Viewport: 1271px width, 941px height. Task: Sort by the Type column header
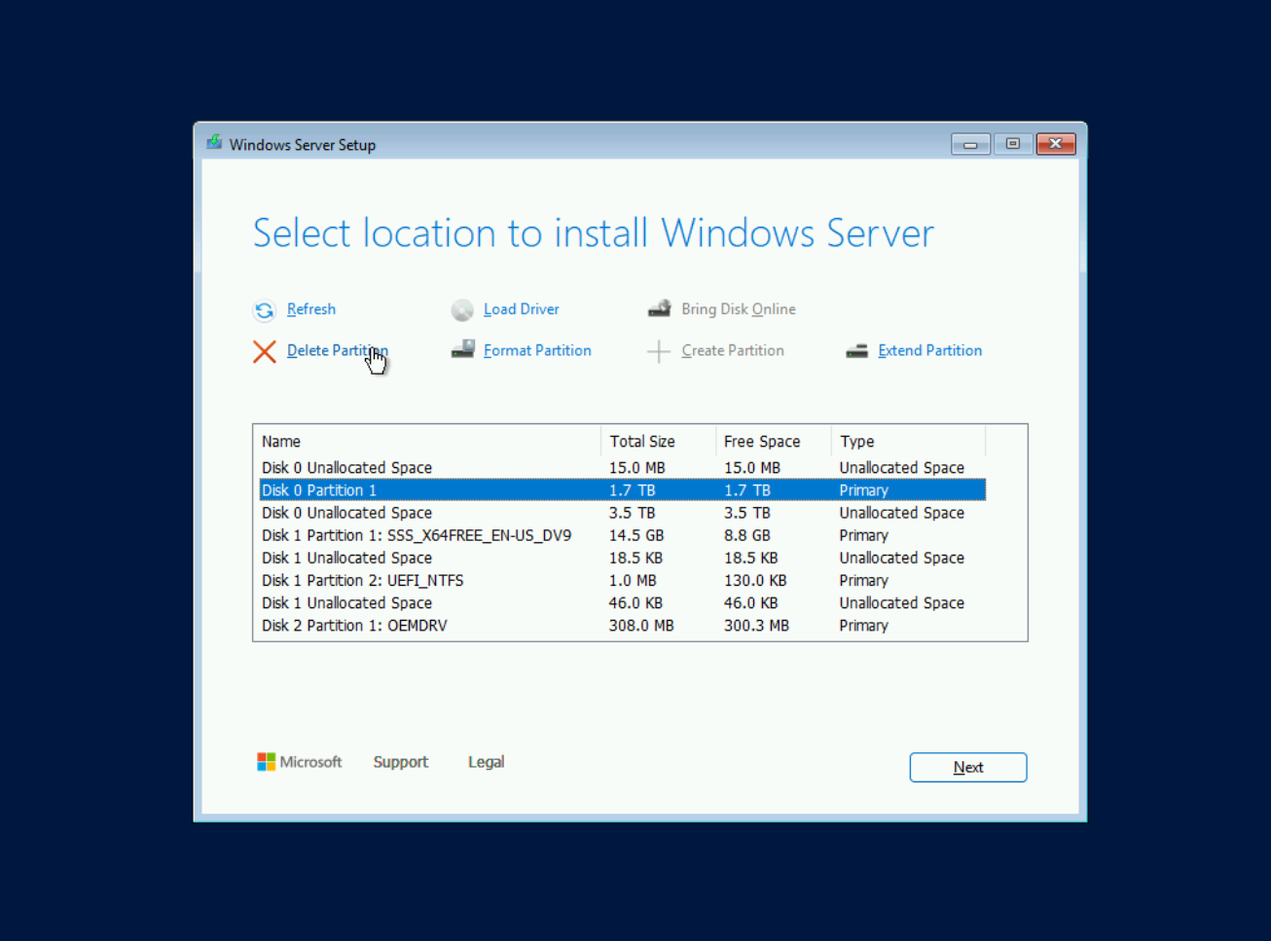908,441
